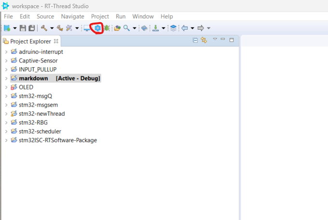Expand the OLED project node
Screen dimensions: 328x220
[5, 87]
